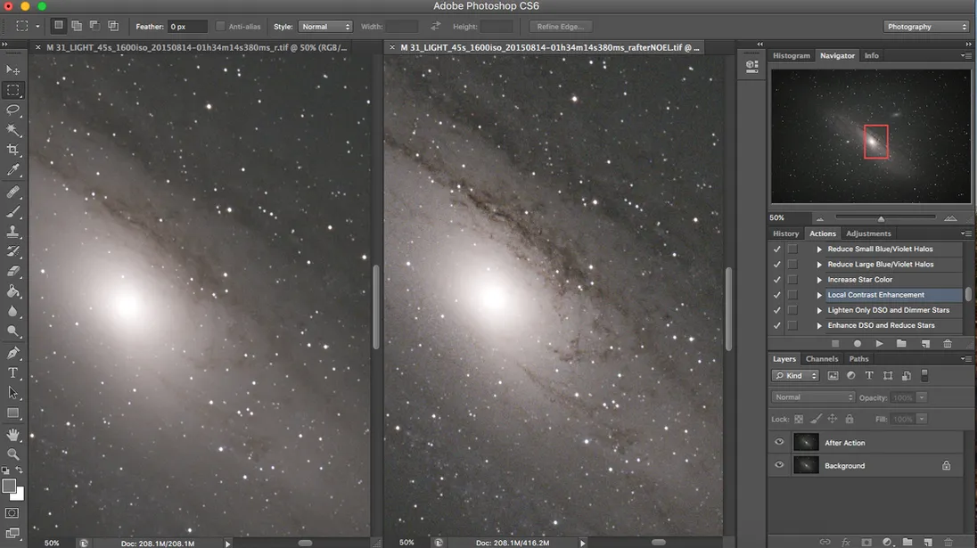Select the Brush tool
The width and height of the screenshot is (977, 548).
click(x=12, y=212)
